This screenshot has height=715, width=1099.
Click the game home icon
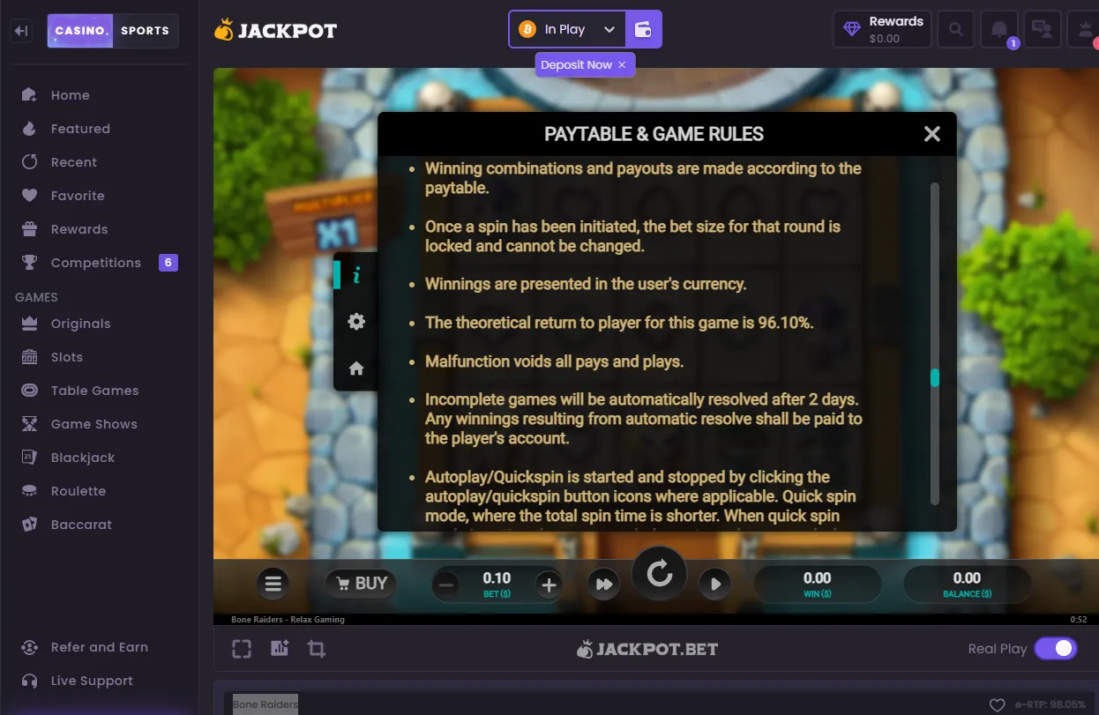click(356, 369)
